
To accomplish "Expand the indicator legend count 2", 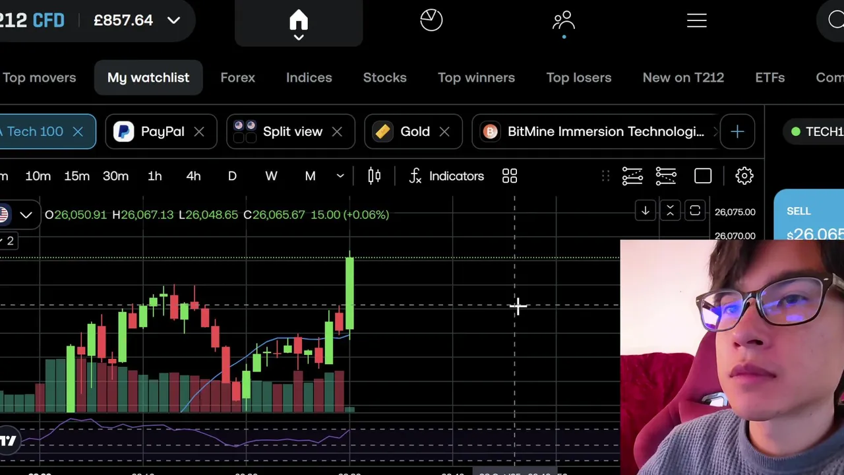I will click(x=8, y=241).
